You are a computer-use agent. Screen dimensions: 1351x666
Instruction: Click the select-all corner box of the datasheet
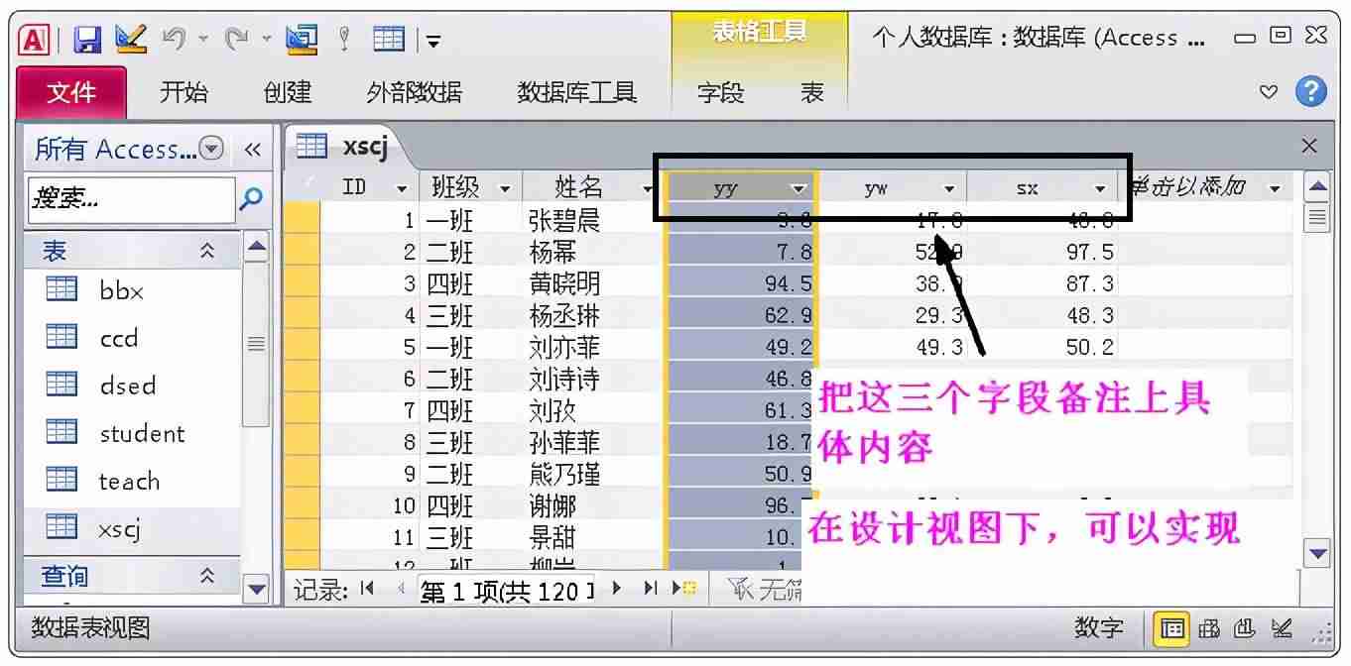302,186
